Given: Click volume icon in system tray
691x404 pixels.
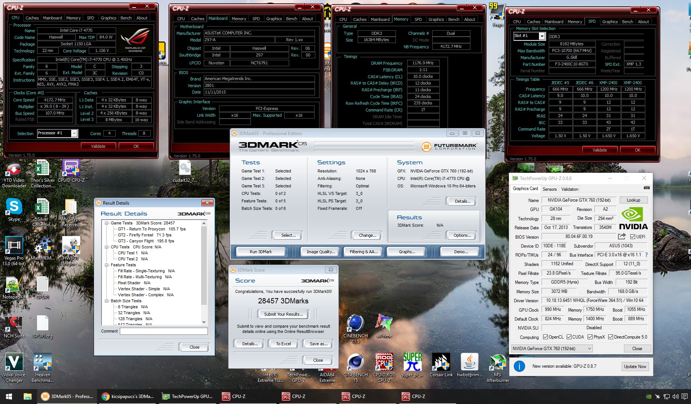Looking at the screenshot, I should coord(675,397).
